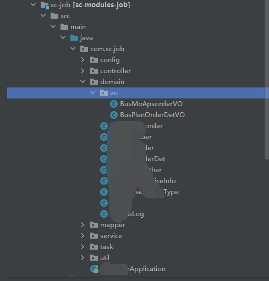Image resolution: width=269 pixels, height=281 pixels.
Task: Collapse the vo package node
Action: click(93, 93)
